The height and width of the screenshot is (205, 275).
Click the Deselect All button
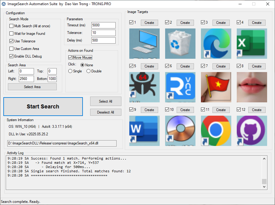tap(106, 112)
